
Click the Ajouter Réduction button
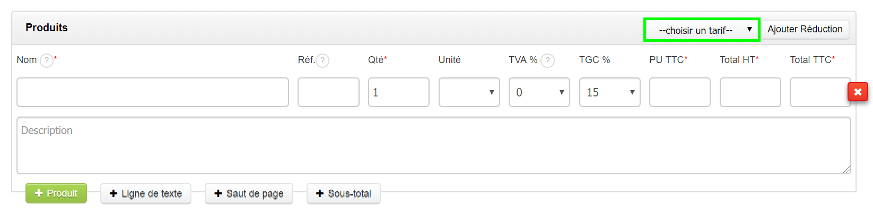click(805, 30)
